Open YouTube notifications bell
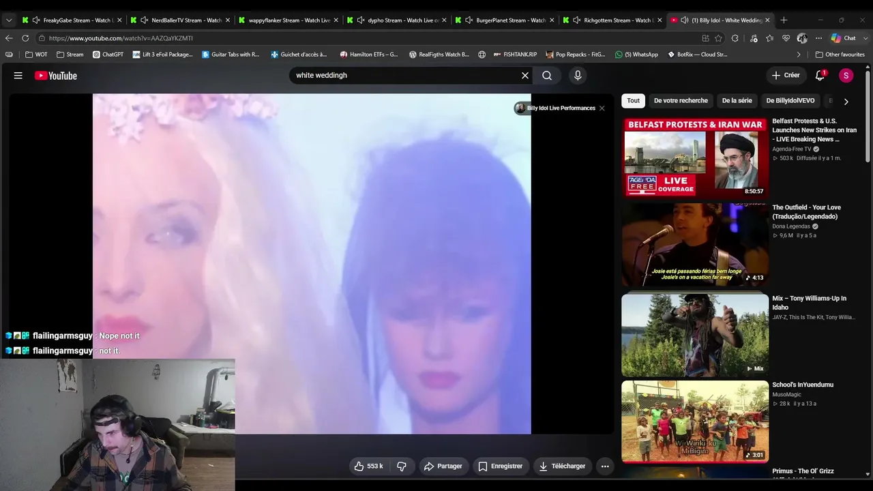The image size is (873, 491). pos(820,76)
